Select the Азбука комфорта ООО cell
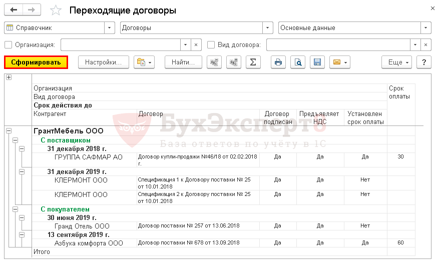This screenshot has height=261, width=438. click(x=85, y=243)
